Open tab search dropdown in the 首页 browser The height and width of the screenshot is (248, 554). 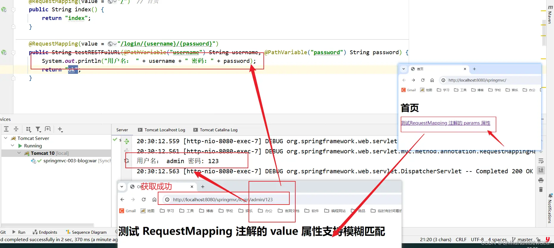coord(404,69)
